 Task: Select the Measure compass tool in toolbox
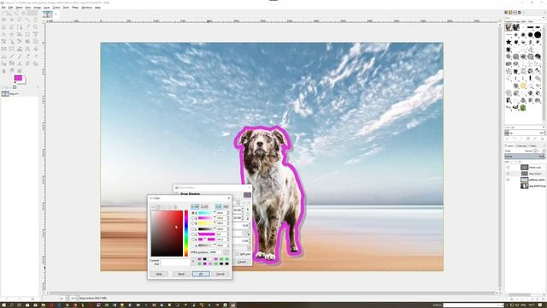pos(3,34)
